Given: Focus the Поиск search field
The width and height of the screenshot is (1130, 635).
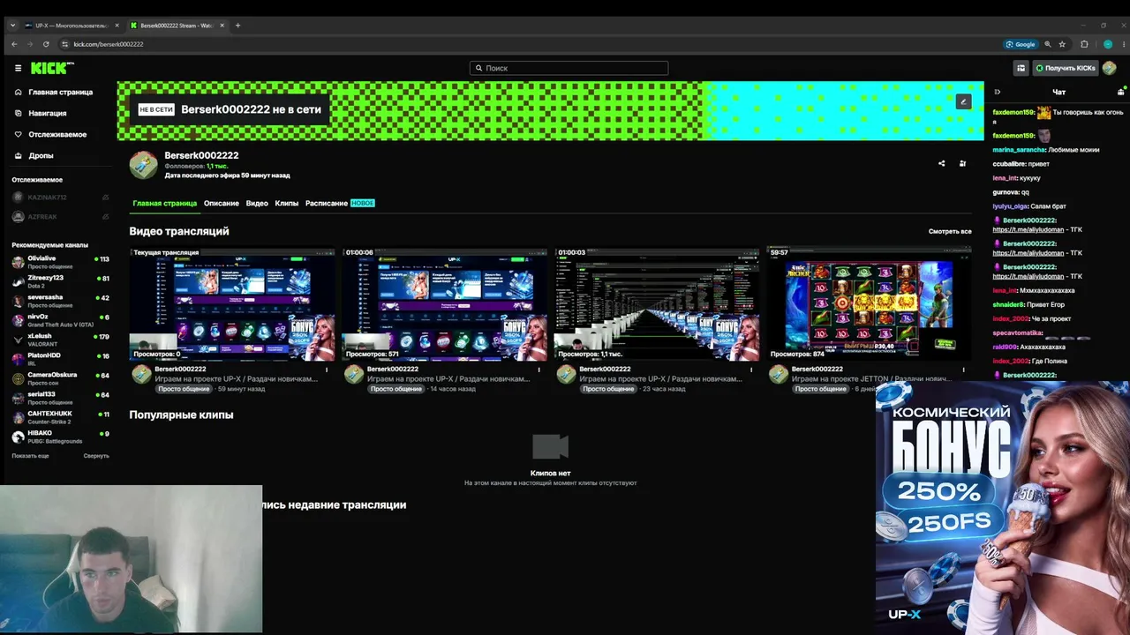Looking at the screenshot, I should tap(569, 68).
